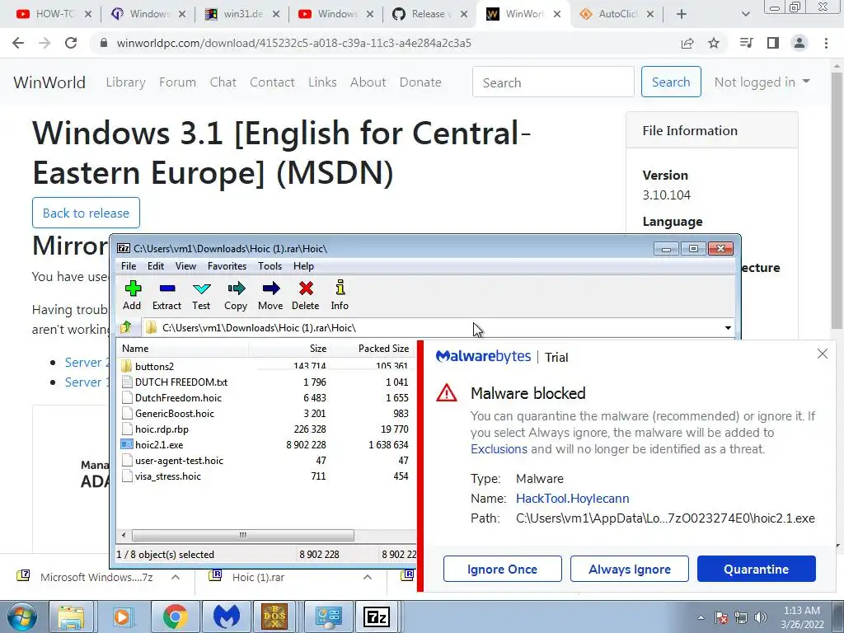This screenshot has width=844, height=633.
Task: Open the Library nav link
Action: pos(125,82)
